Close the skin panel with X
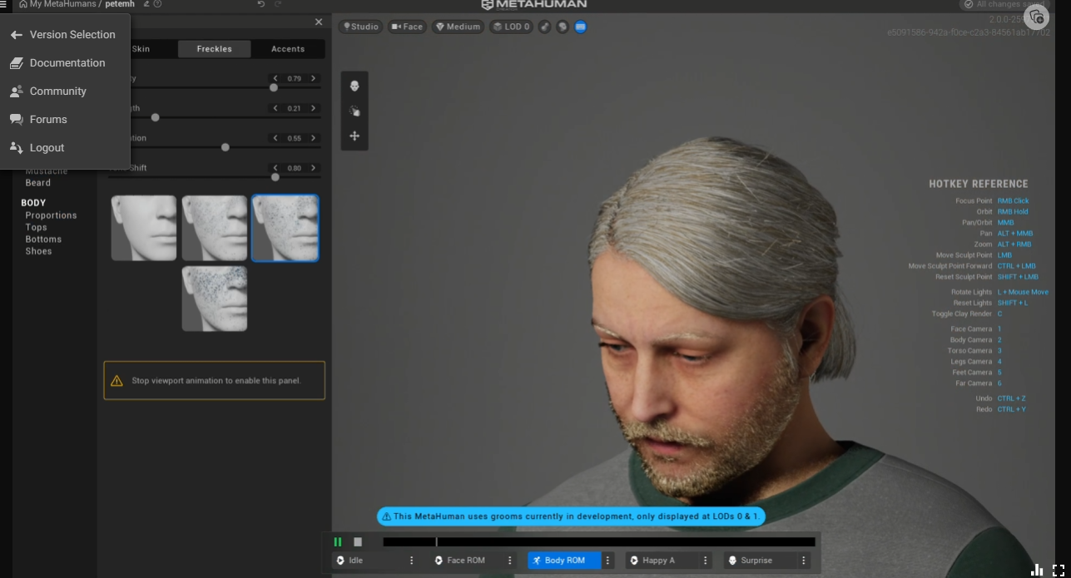This screenshot has width=1071, height=578. 319,22
